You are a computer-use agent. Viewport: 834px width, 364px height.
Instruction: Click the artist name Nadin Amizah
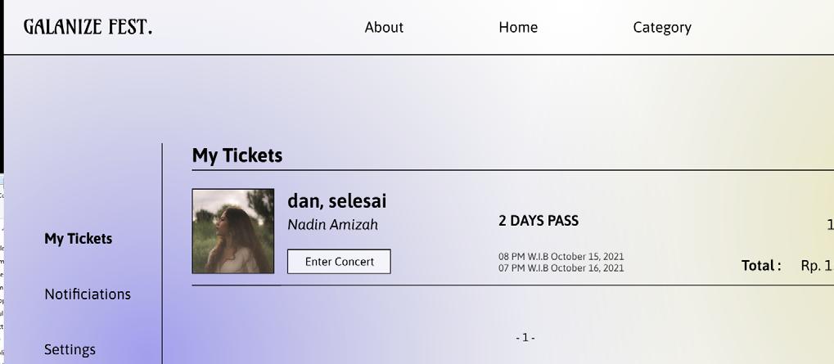tap(332, 225)
